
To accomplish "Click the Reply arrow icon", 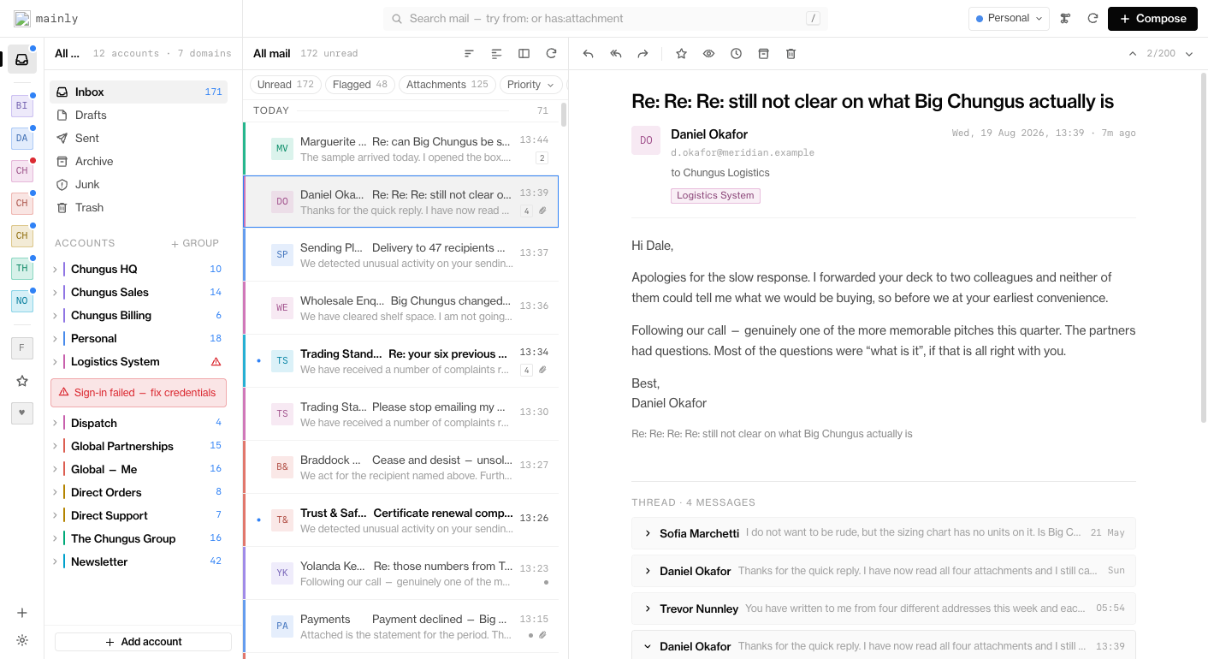I will 588,53.
